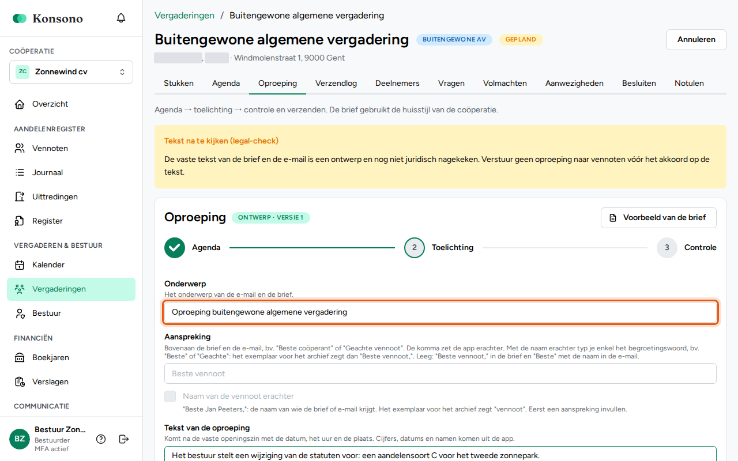
Task: Click the Verslagen report icon
Action: 20,382
